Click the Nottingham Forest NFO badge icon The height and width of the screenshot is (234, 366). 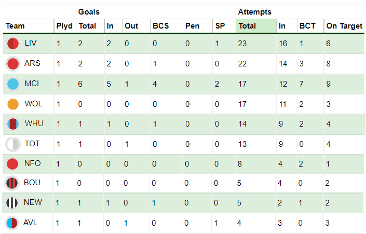[x=12, y=164]
